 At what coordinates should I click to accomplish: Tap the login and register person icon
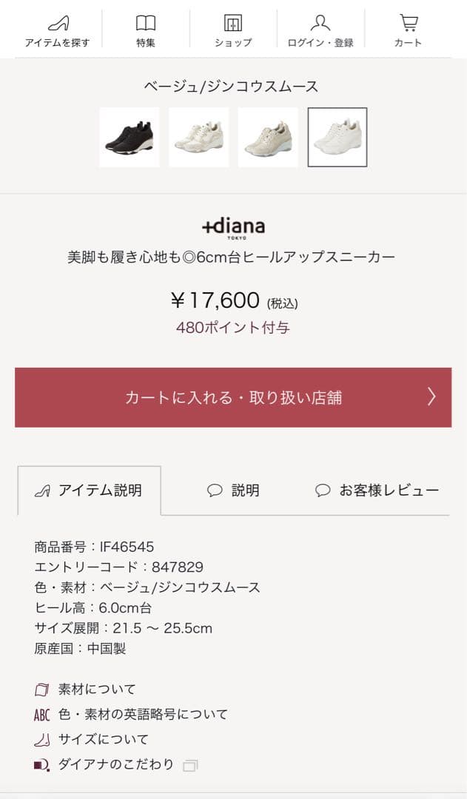(x=320, y=23)
